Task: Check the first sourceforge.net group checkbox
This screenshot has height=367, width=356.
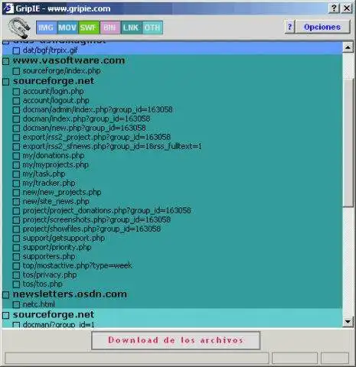Action: [x=6, y=82]
